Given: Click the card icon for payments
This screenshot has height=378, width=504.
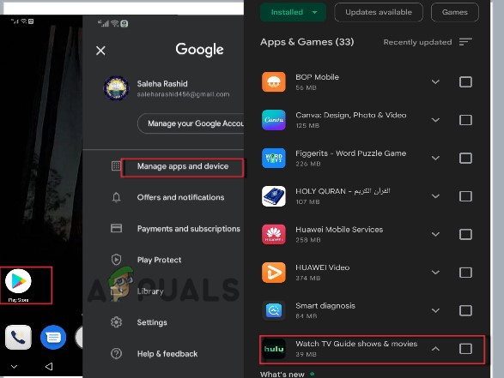Looking at the screenshot, I should pos(116,228).
